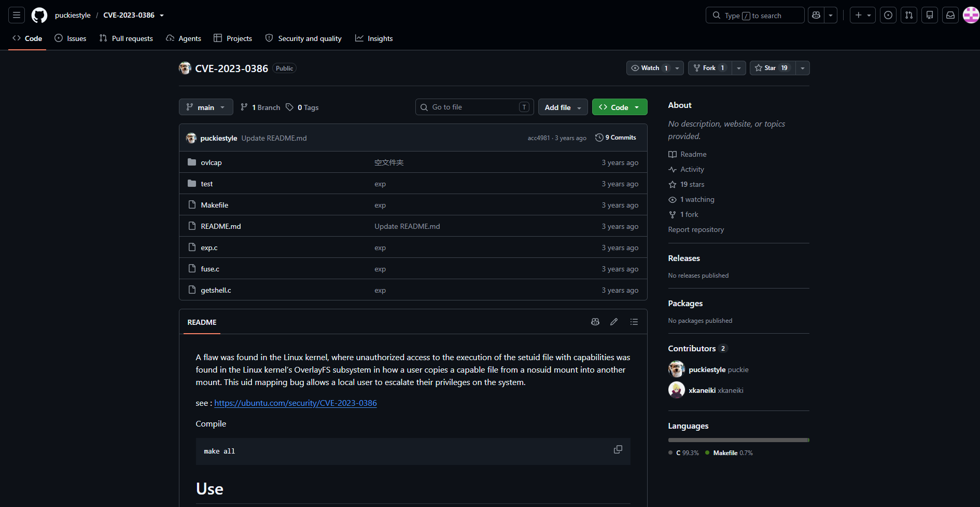Viewport: 980px width, 507px height.
Task: Open commit acc4981 hash link
Action: 539,138
